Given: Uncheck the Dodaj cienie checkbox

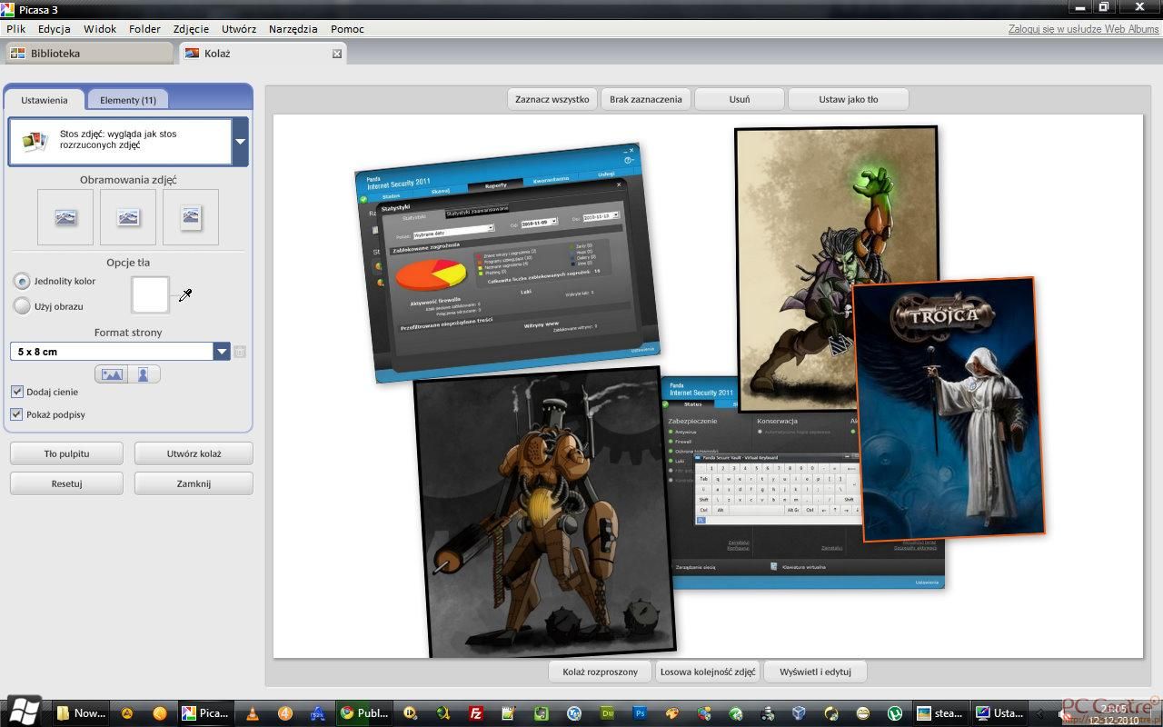Looking at the screenshot, I should [17, 392].
